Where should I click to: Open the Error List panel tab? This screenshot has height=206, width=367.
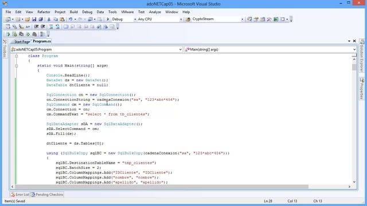coord(20,195)
